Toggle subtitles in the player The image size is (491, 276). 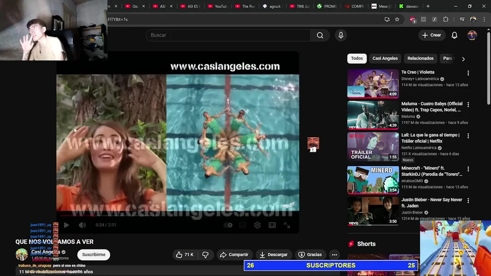pos(243,225)
